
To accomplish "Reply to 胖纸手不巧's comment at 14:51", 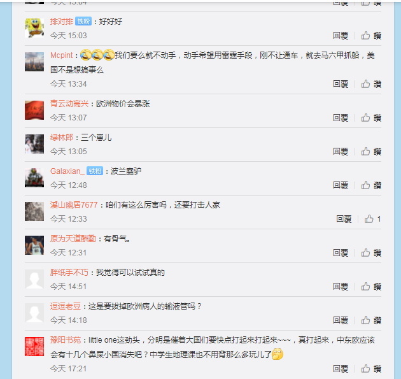I will tap(341, 287).
